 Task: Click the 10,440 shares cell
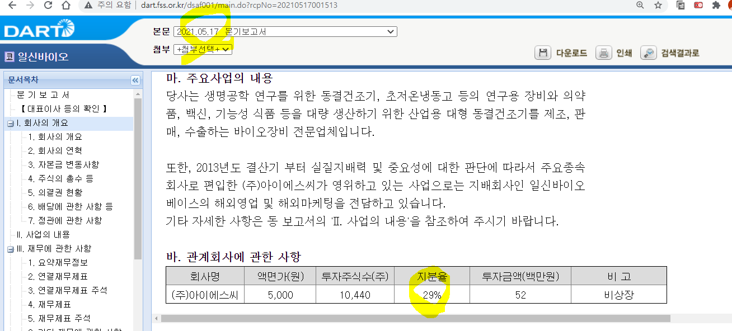355,295
